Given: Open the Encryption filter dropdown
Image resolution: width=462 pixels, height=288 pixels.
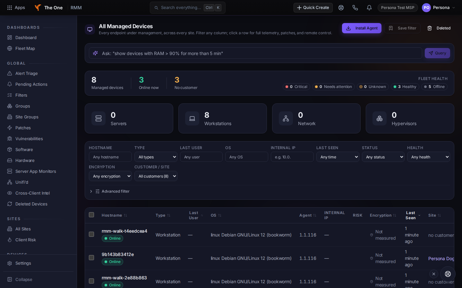Looking at the screenshot, I should point(110,176).
